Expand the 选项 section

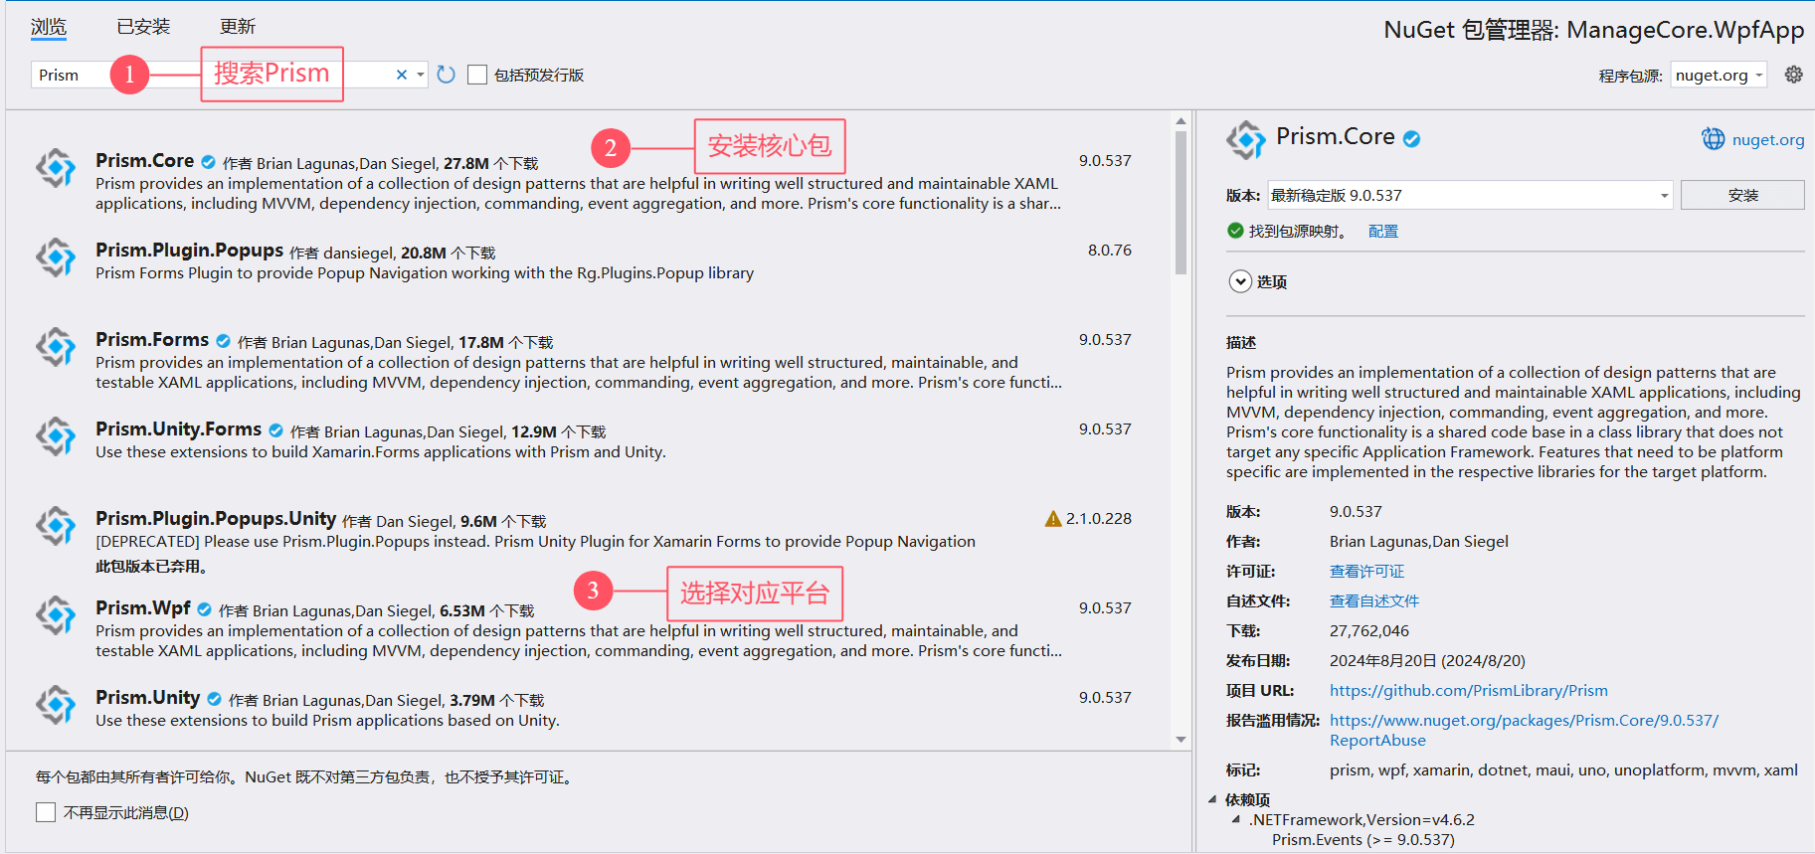(x=1240, y=281)
